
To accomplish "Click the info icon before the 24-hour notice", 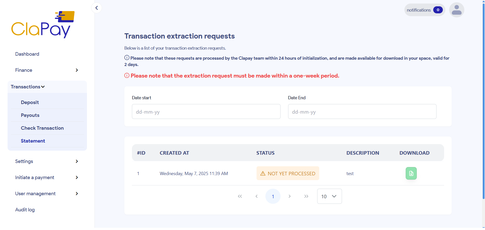I will tap(127, 57).
